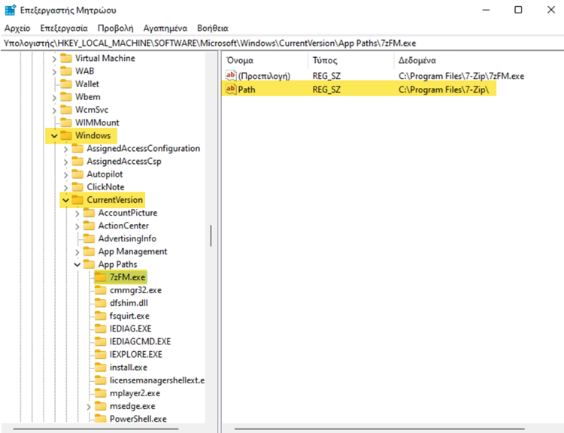This screenshot has height=433, width=564.
Task: Select the (Προεπιλογή) value name
Action: [264, 76]
